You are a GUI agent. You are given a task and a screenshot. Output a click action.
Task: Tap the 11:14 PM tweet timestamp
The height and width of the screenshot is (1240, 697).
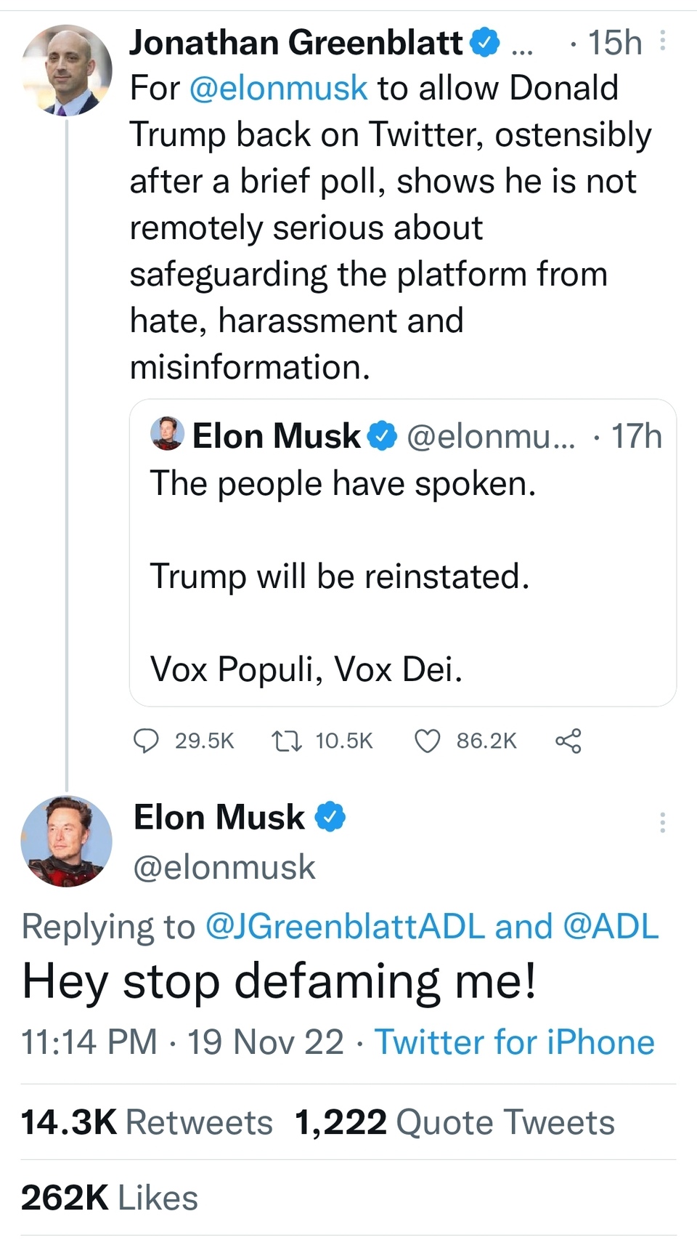click(89, 1042)
